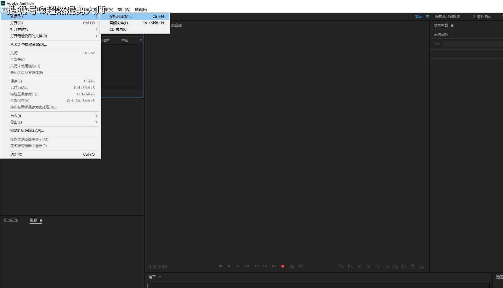Select CD 布局(C) in the submenu

coord(135,30)
